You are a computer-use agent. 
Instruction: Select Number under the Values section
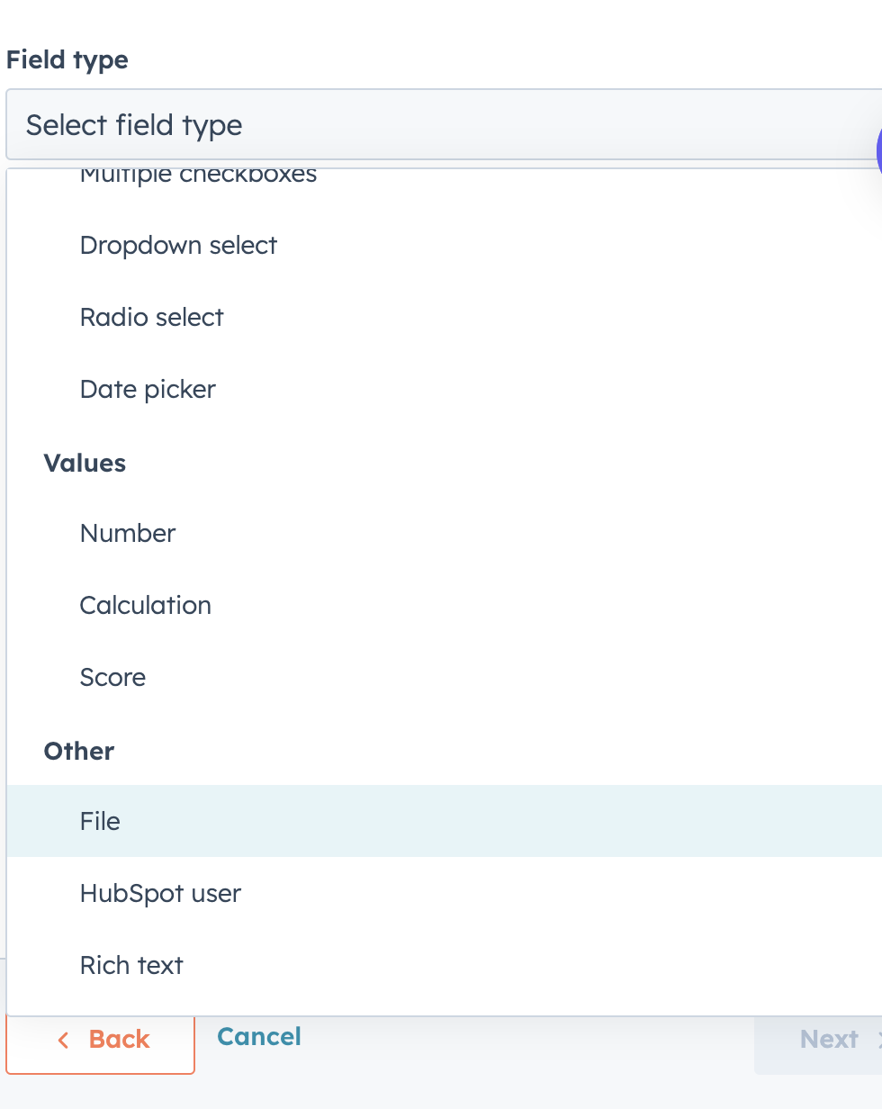pos(127,533)
